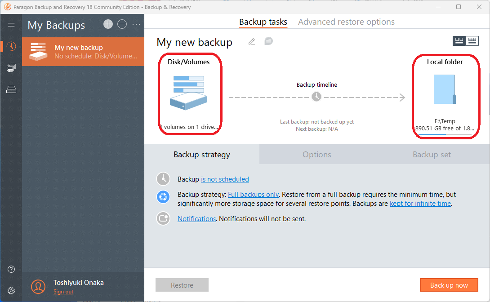Add a new backup with plus icon

coord(108,24)
